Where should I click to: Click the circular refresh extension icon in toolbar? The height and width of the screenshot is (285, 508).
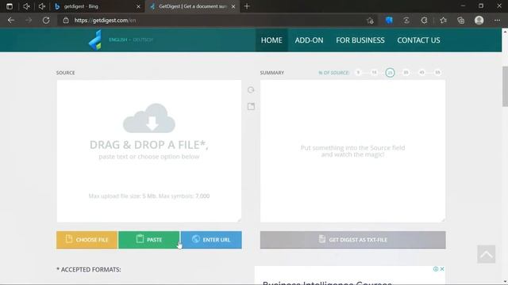pyautogui.click(x=424, y=21)
